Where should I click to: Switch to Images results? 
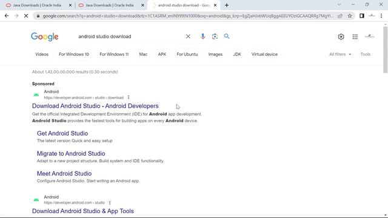(215, 54)
